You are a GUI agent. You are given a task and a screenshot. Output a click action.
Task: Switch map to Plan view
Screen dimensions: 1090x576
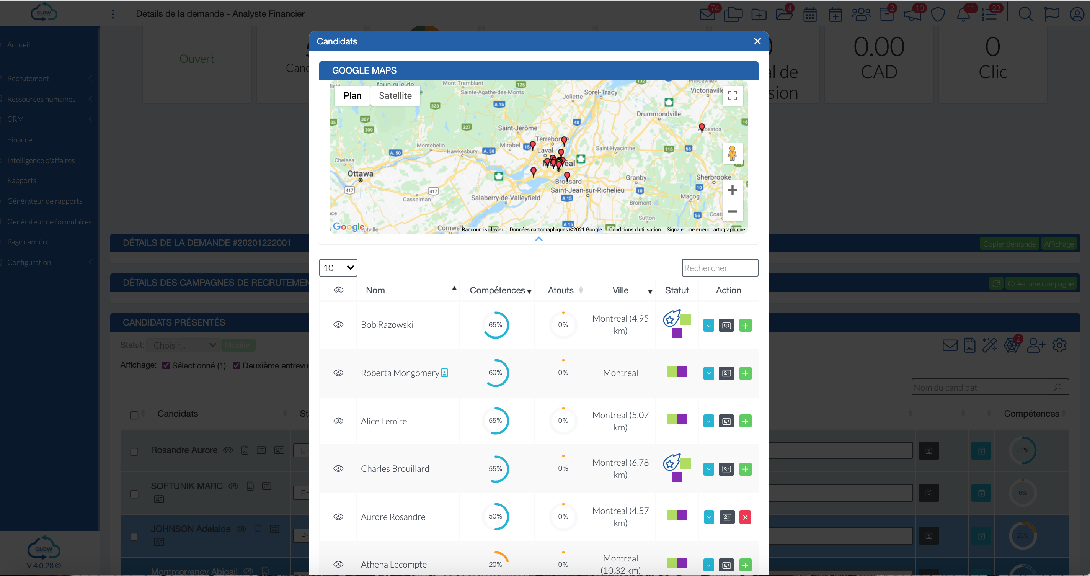click(x=352, y=96)
